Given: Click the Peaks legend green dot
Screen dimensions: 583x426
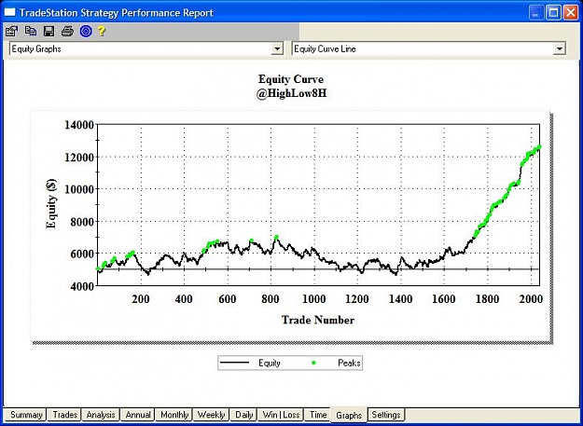Looking at the screenshot, I should tap(313, 363).
